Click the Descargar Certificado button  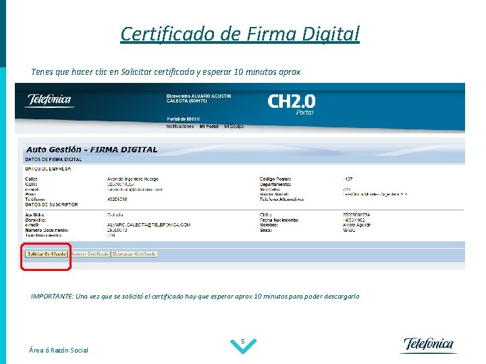coord(134,254)
